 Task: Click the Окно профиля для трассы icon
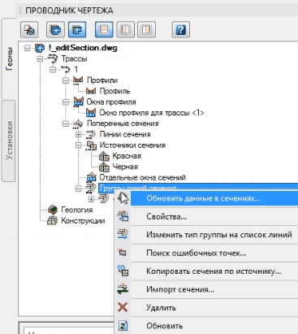[x=91, y=113]
